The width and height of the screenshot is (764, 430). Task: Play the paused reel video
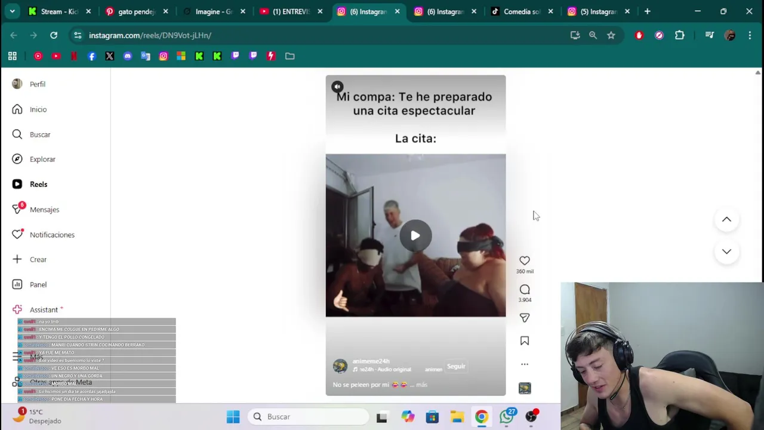pyautogui.click(x=415, y=235)
